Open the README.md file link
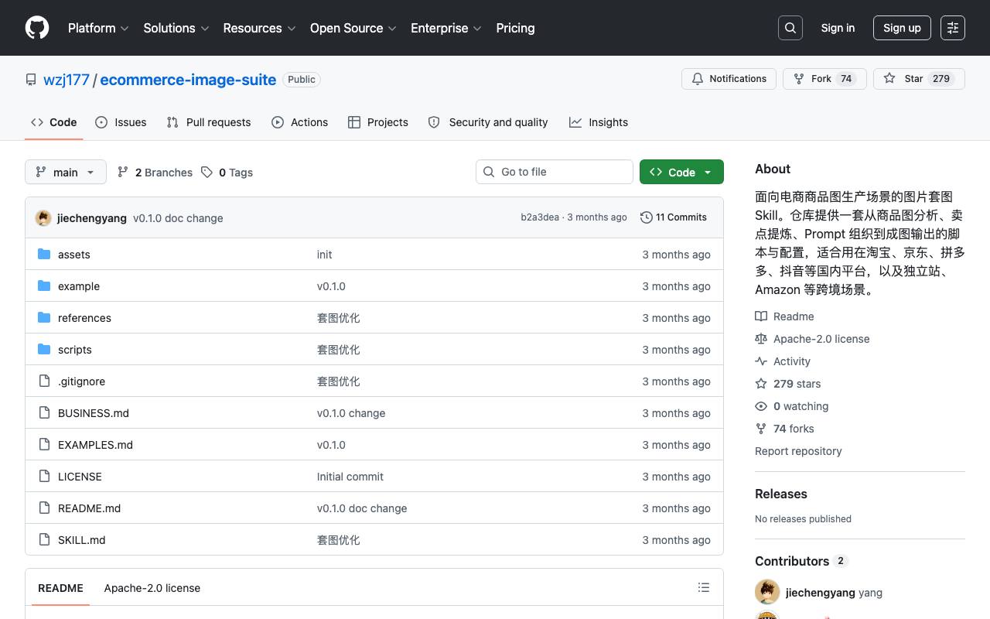The image size is (990, 619). click(89, 508)
